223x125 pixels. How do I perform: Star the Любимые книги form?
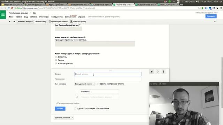30,13
